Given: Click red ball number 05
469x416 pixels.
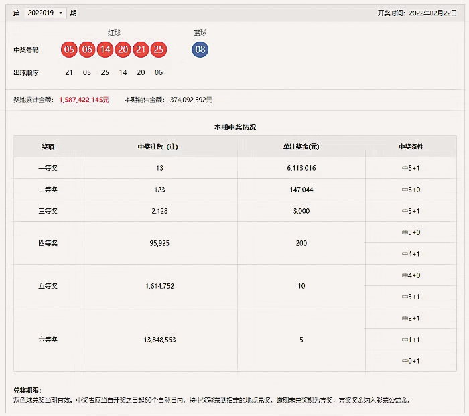Looking at the screenshot, I should tap(69, 50).
